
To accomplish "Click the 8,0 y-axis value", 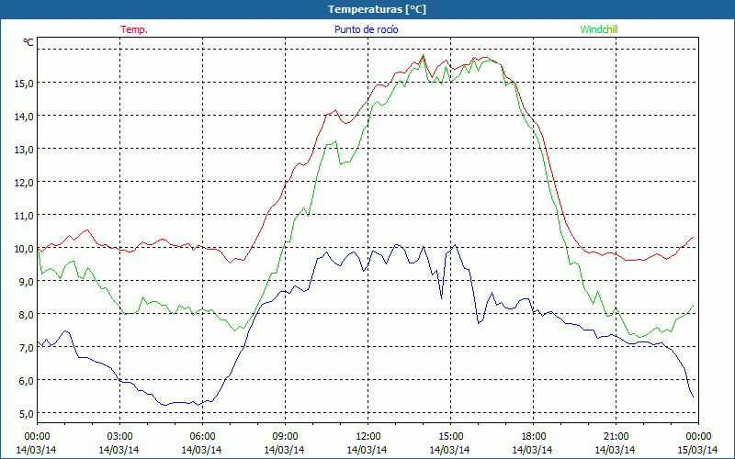I will click(26, 315).
